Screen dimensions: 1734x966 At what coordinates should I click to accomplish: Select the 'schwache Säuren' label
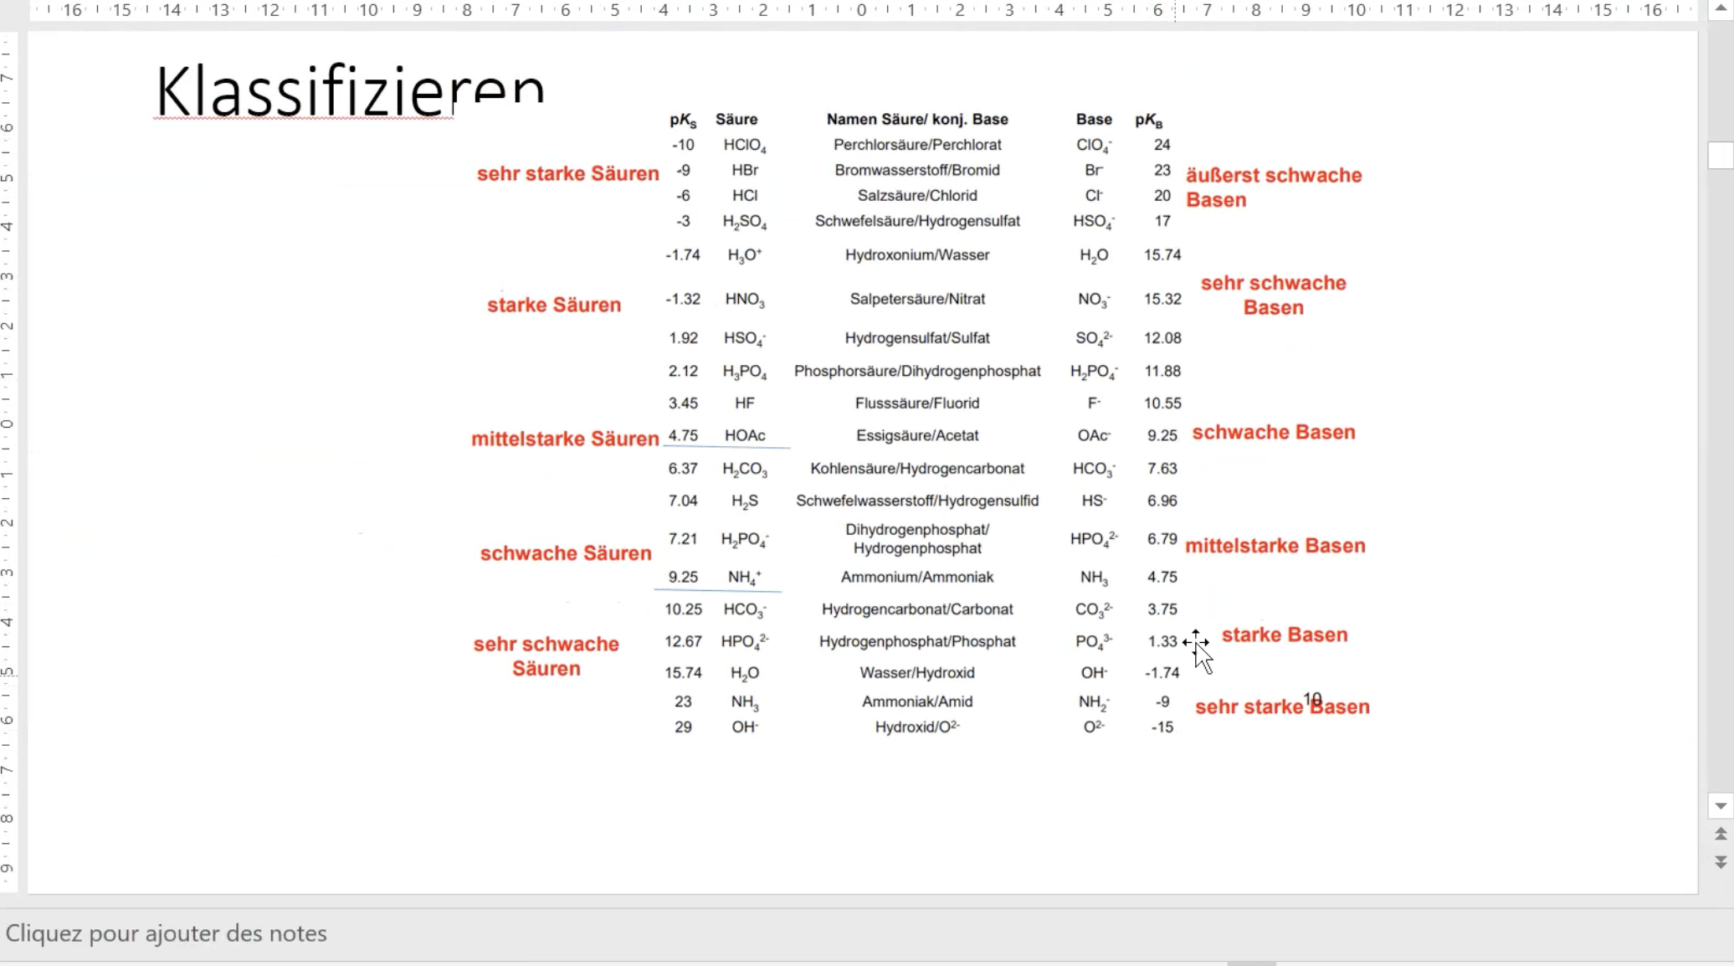[x=565, y=554]
